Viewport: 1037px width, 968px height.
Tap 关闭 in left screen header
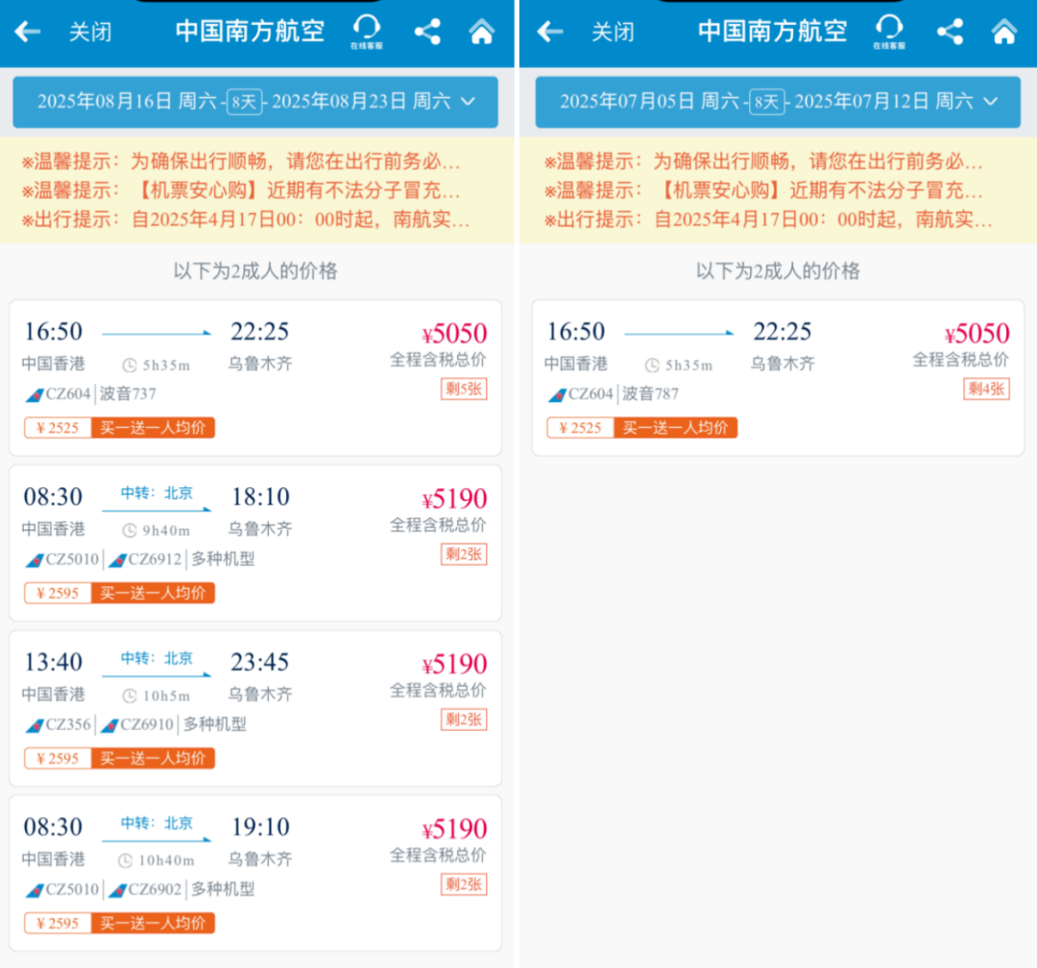click(x=90, y=32)
